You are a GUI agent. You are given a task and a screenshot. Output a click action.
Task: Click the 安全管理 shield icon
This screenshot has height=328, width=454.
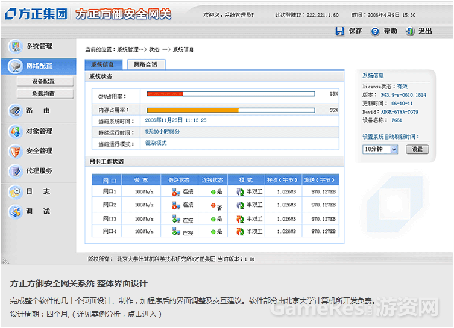pyautogui.click(x=15, y=151)
